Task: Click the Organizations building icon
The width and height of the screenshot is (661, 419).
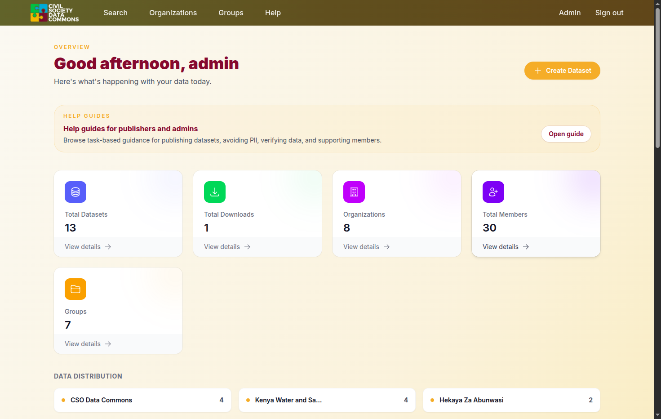Action: tap(354, 192)
